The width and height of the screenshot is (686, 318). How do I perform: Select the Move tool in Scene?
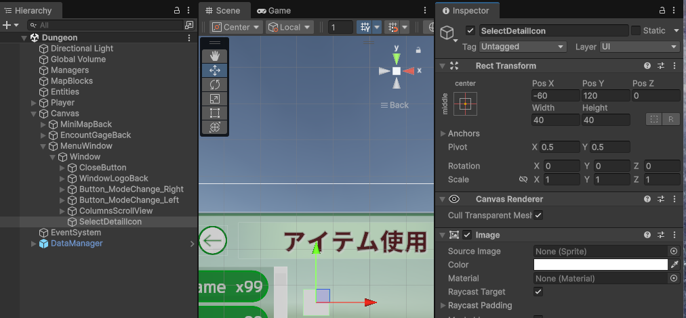coord(215,70)
